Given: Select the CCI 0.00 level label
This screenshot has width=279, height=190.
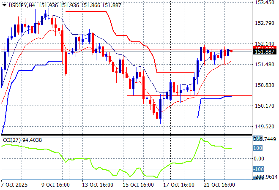Looking at the screenshot, I should coord(259,158).
